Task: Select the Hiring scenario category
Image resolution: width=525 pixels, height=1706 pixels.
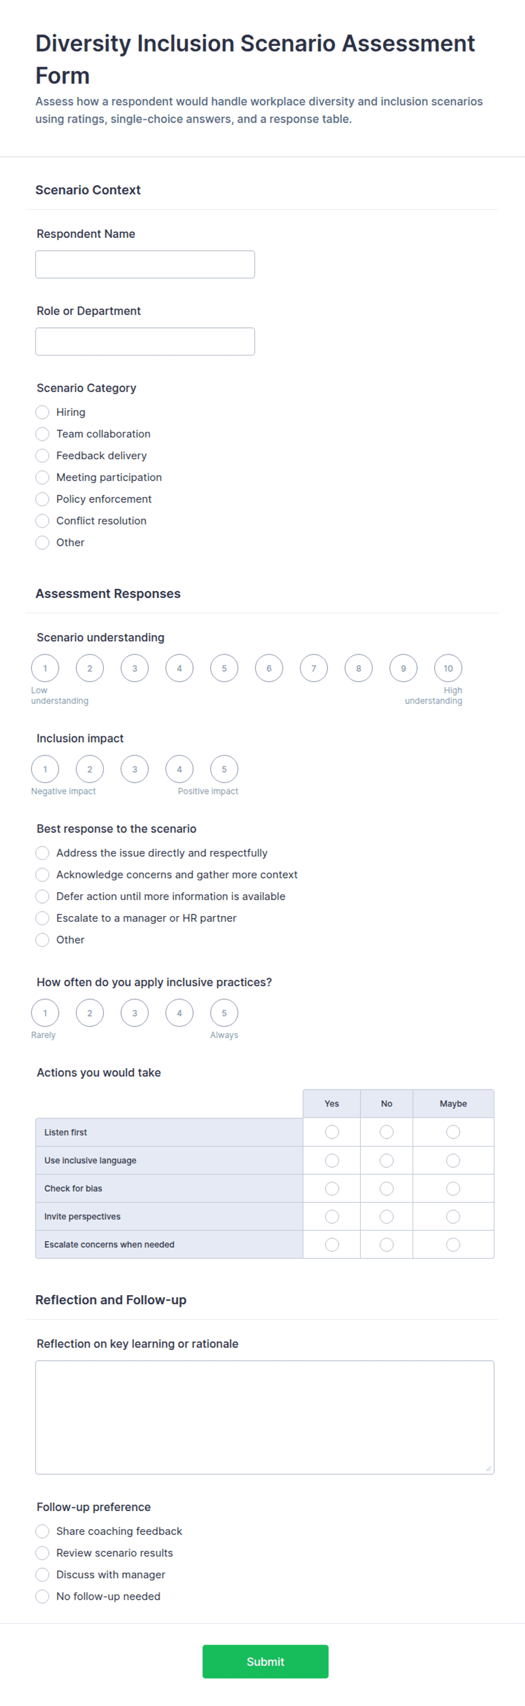Action: tap(42, 412)
